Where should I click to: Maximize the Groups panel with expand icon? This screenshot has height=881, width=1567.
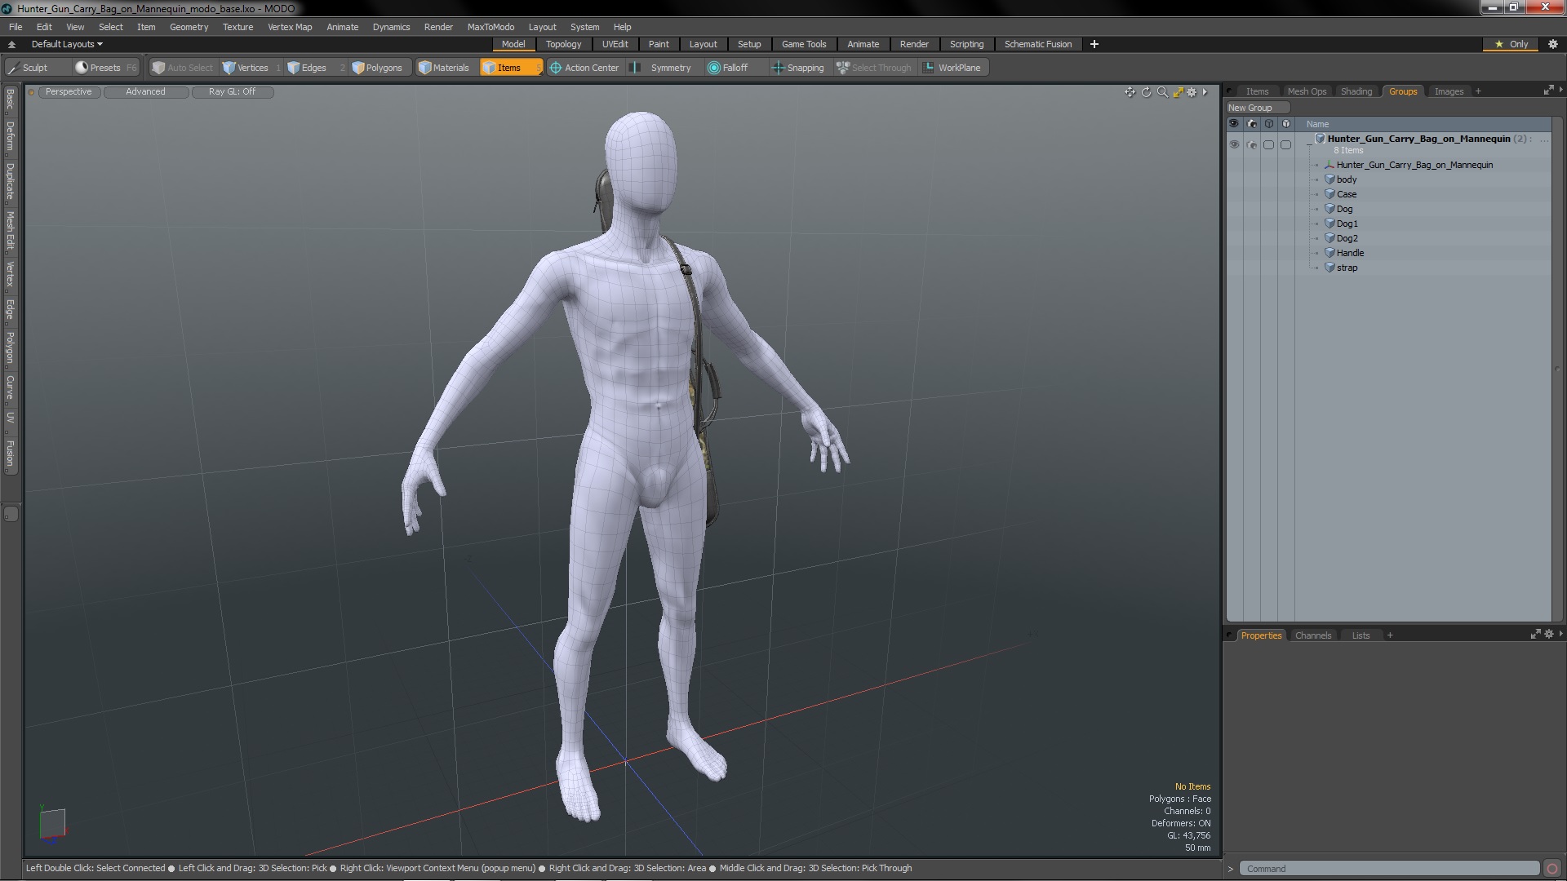pos(1548,91)
